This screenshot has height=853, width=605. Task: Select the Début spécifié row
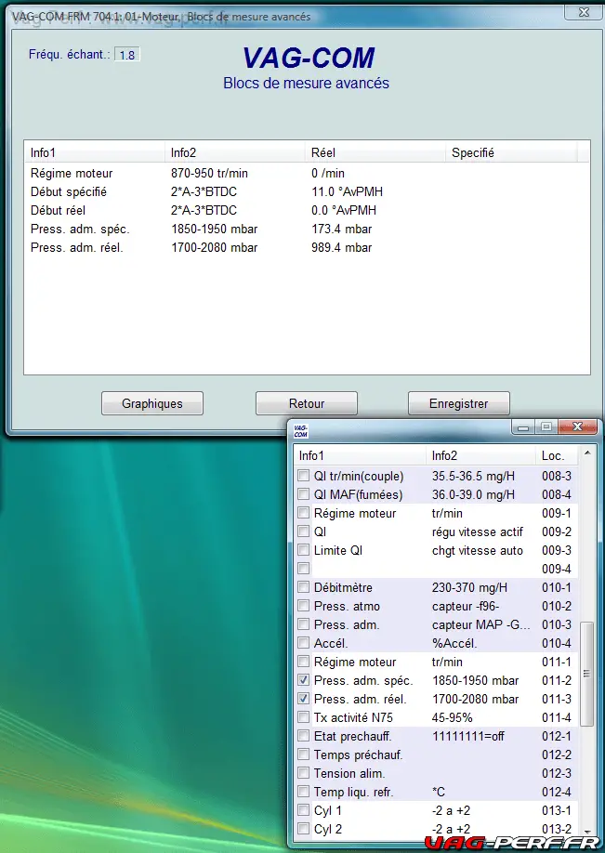click(307, 192)
